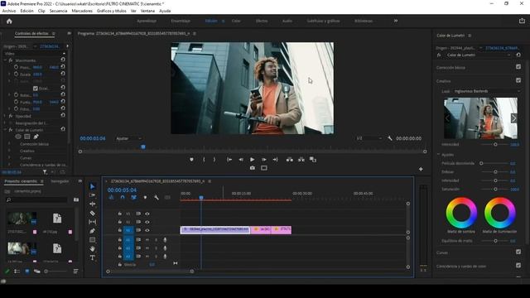Select the Type tool
This screenshot has height=298, width=530.
click(x=92, y=257)
